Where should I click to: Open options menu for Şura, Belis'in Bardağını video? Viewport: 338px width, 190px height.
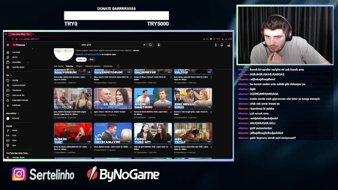tap(91, 112)
